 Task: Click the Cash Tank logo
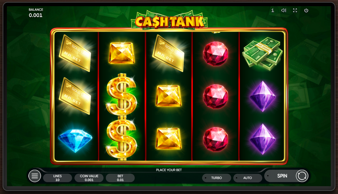pyautogui.click(x=169, y=21)
